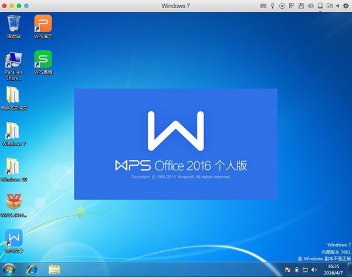
Task: Click Parallels CD/DVD drive icon
Action: click(x=282, y=6)
